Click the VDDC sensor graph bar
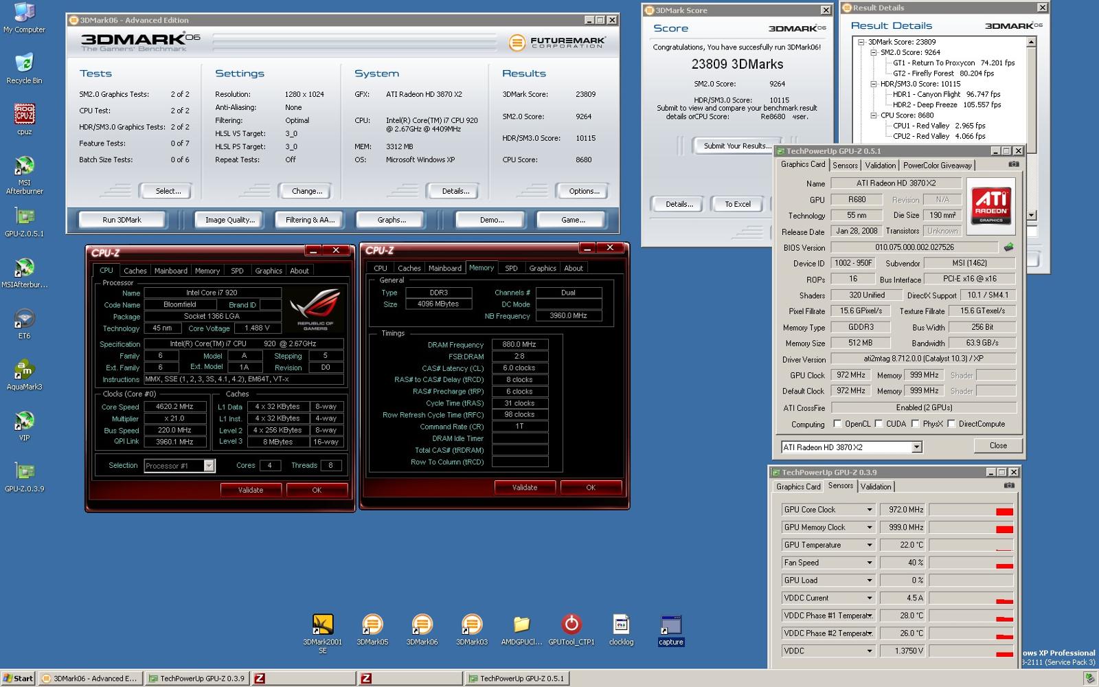The image size is (1099, 687). click(x=971, y=651)
